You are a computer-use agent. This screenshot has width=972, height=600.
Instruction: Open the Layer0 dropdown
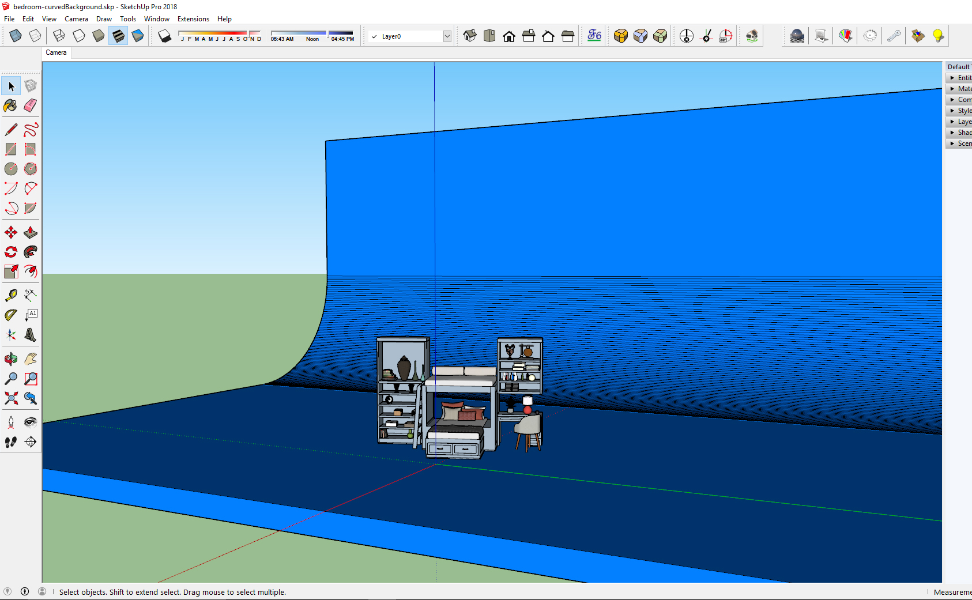coord(410,36)
